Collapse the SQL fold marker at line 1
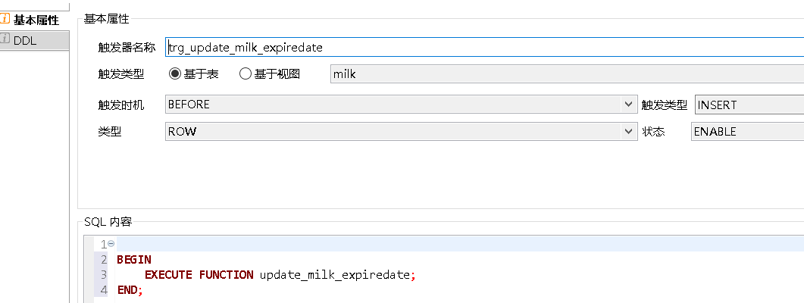 [x=111, y=244]
